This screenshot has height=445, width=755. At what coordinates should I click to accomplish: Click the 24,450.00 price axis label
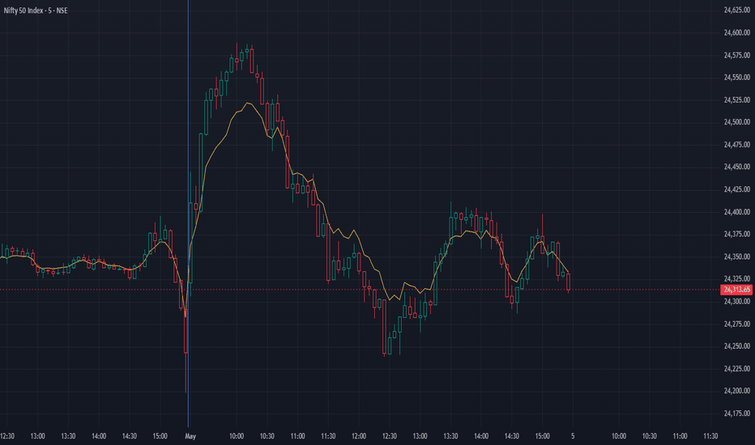coord(736,167)
